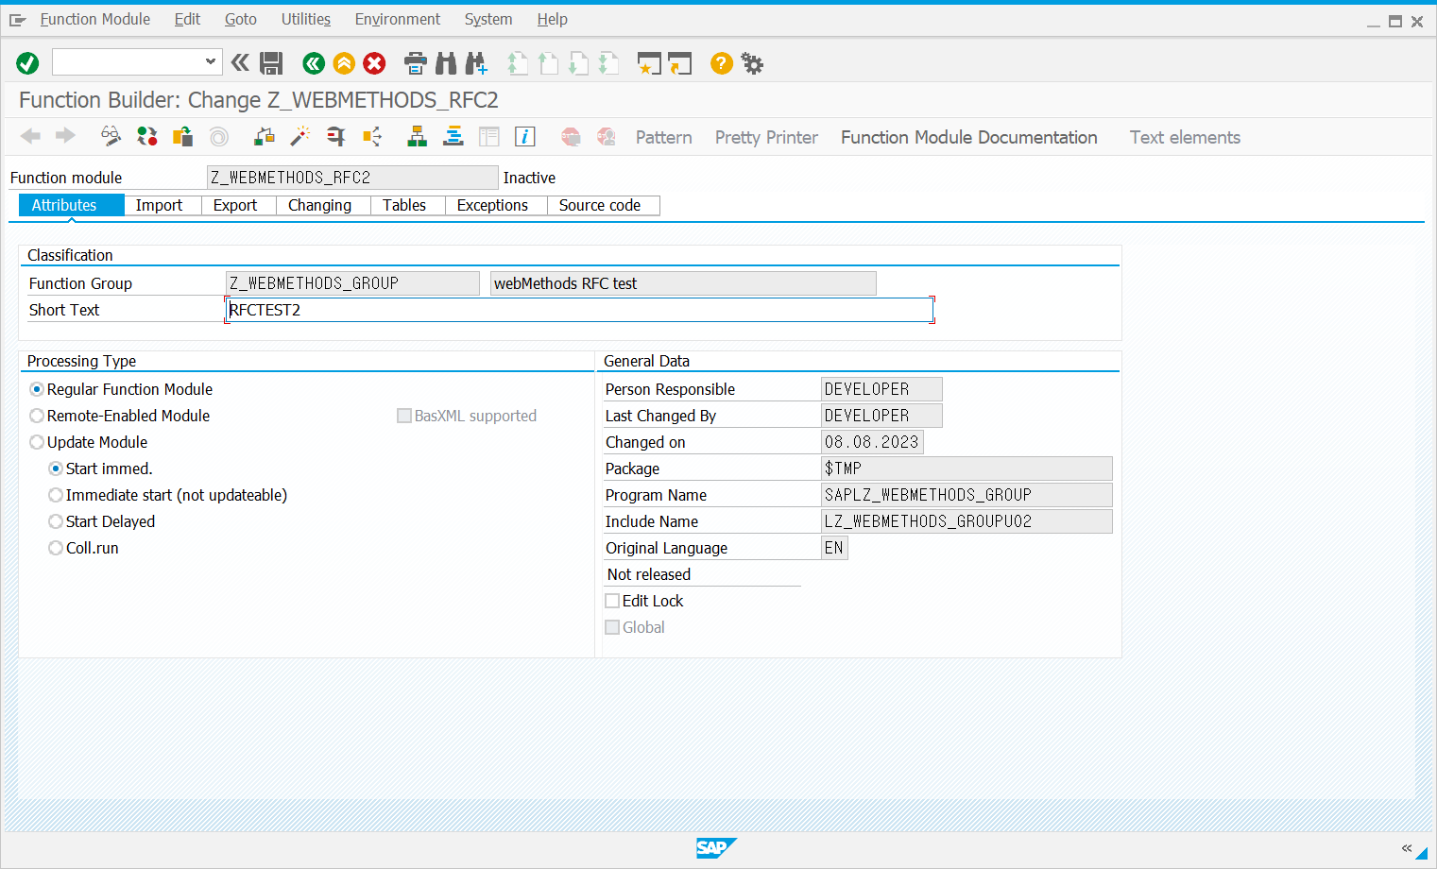Select the Remote-Enabled Module radio button
This screenshot has width=1437, height=869.
[x=37, y=416]
